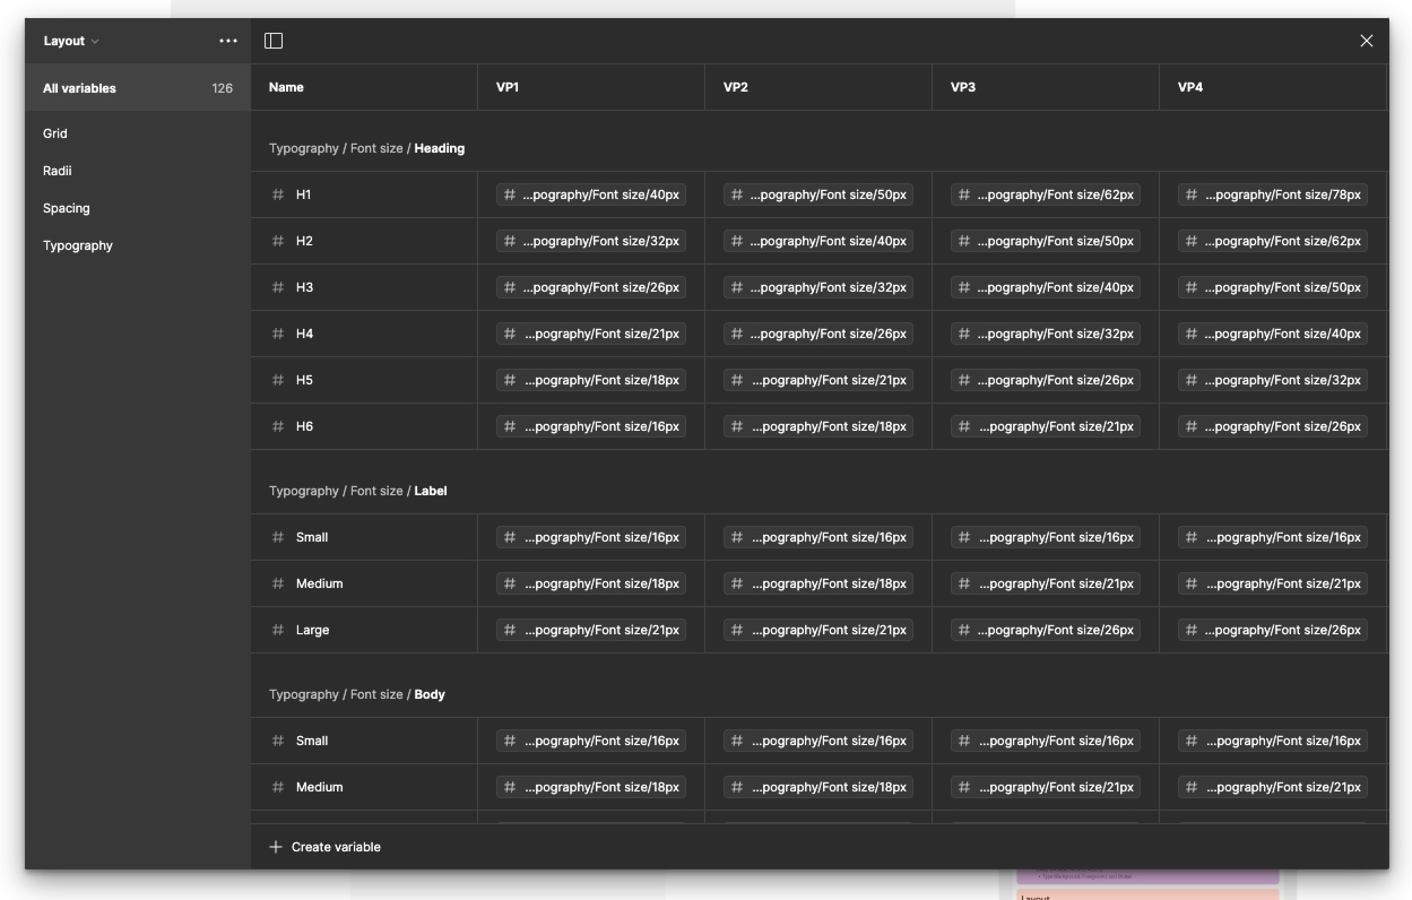View the All variables list
Image resolution: width=1412 pixels, height=900 pixels.
pos(79,88)
